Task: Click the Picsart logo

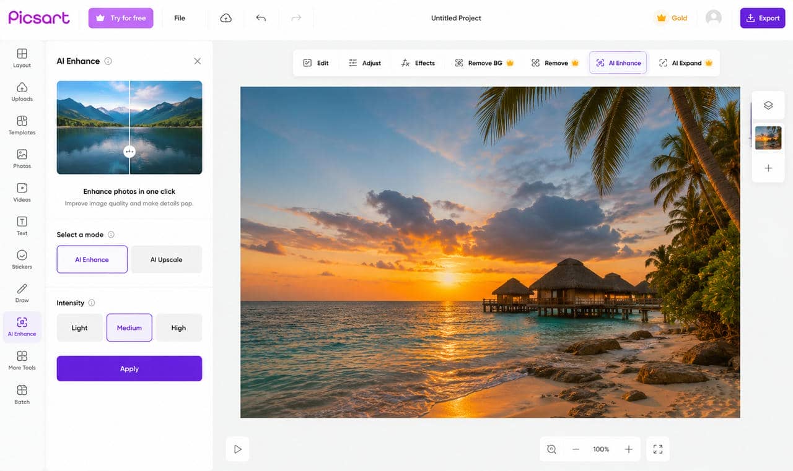Action: (x=39, y=17)
